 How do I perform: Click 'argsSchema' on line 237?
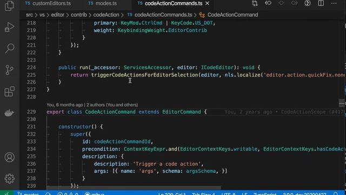pos(201,171)
